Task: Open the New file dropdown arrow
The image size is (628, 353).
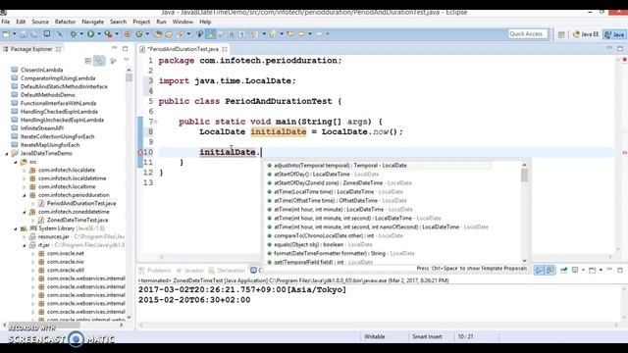Action: click(15, 34)
